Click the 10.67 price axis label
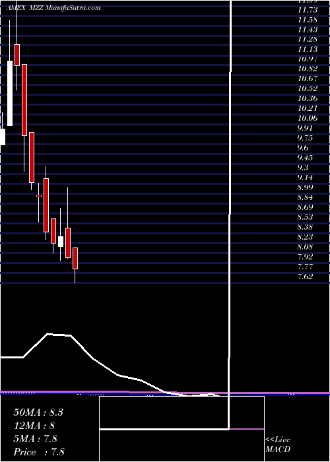 click(x=308, y=79)
